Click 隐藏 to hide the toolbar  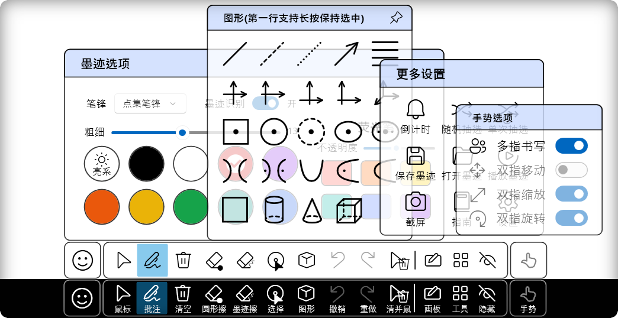coord(487,298)
